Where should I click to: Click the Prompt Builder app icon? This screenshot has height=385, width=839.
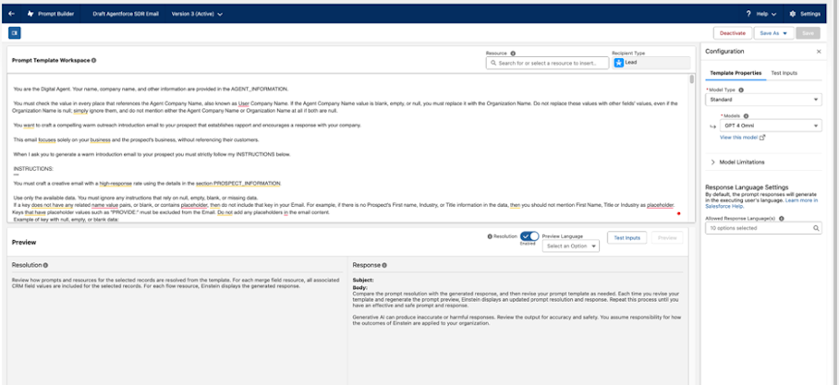coord(30,14)
